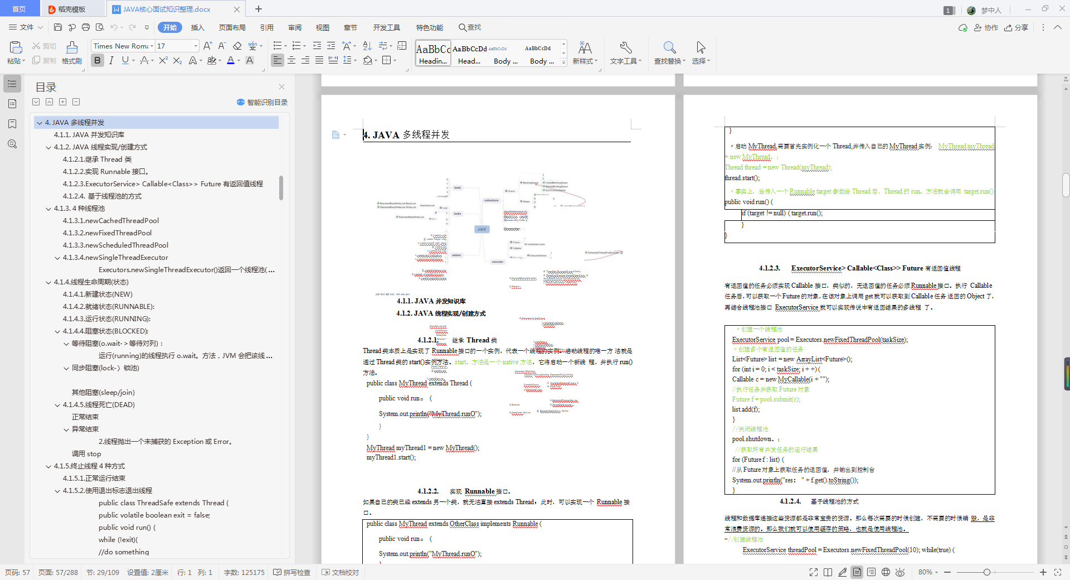Screen dimensions: 1070x580
Task: Click the Print icon in quick access toolbar
Action: click(x=85, y=27)
